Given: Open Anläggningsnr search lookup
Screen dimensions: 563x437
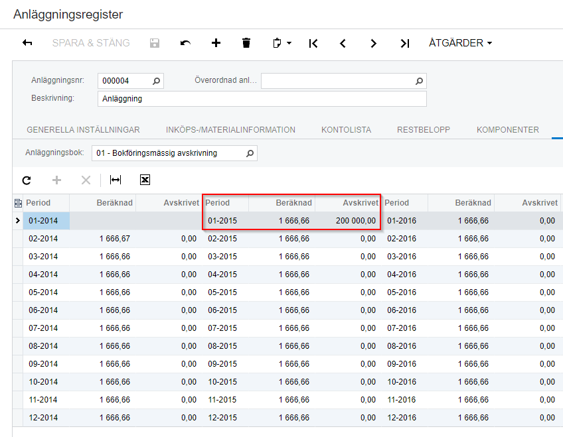Looking at the screenshot, I should pos(156,81).
